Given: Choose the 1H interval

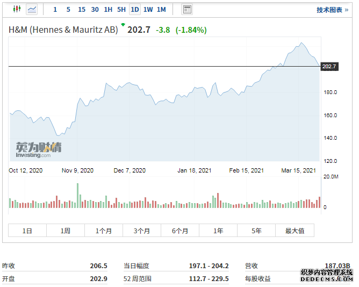Looking at the screenshot, I should pyautogui.click(x=108, y=9).
